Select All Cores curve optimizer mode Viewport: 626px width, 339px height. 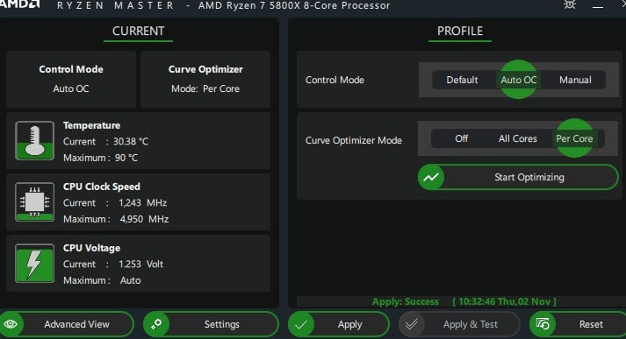518,138
